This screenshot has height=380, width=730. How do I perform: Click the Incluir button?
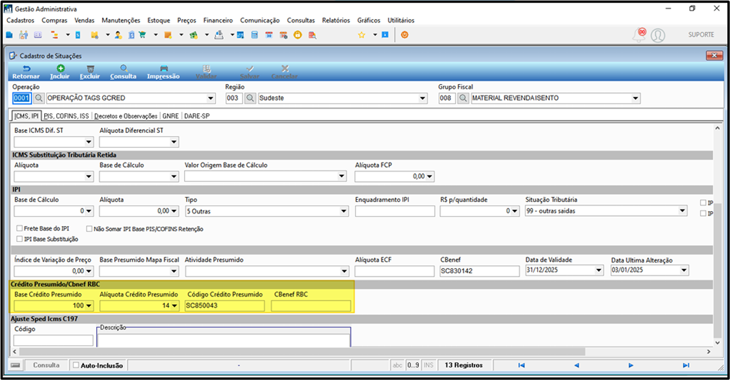(x=60, y=72)
